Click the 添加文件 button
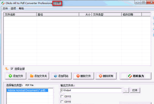Image resolution: width=154 pixels, height=104 pixels. coord(16,76)
